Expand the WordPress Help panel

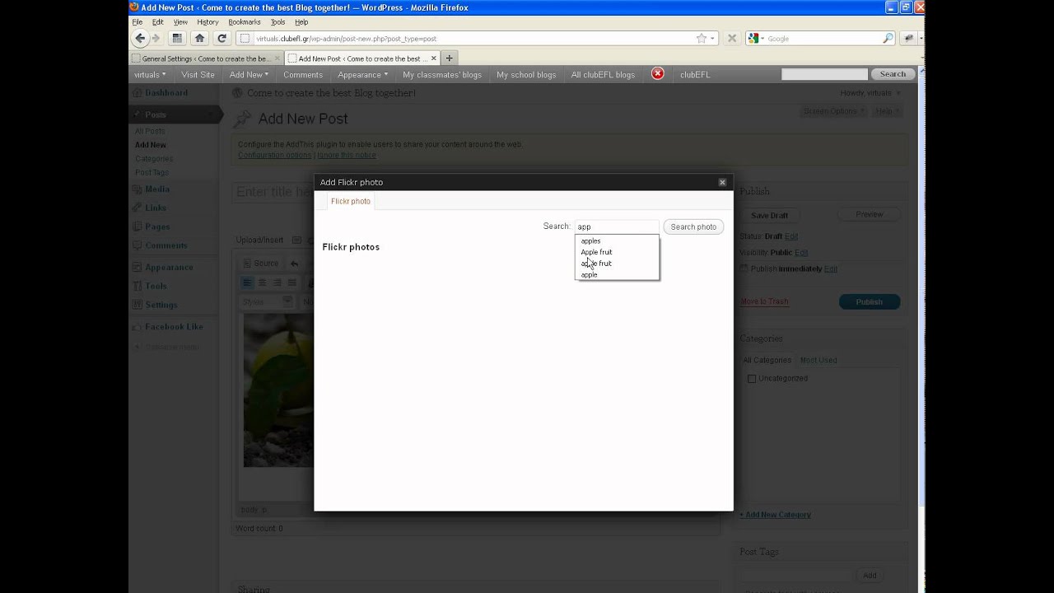point(887,111)
